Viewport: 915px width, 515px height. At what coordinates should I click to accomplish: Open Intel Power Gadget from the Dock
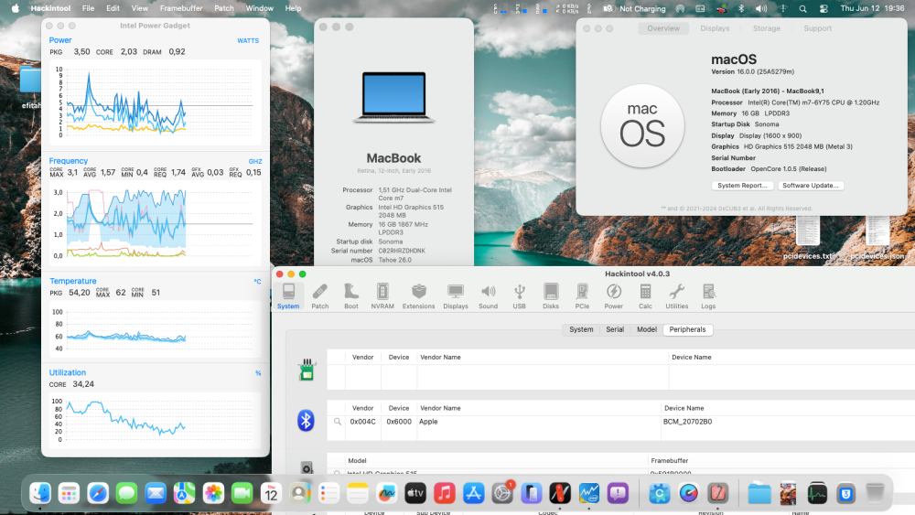(589, 493)
